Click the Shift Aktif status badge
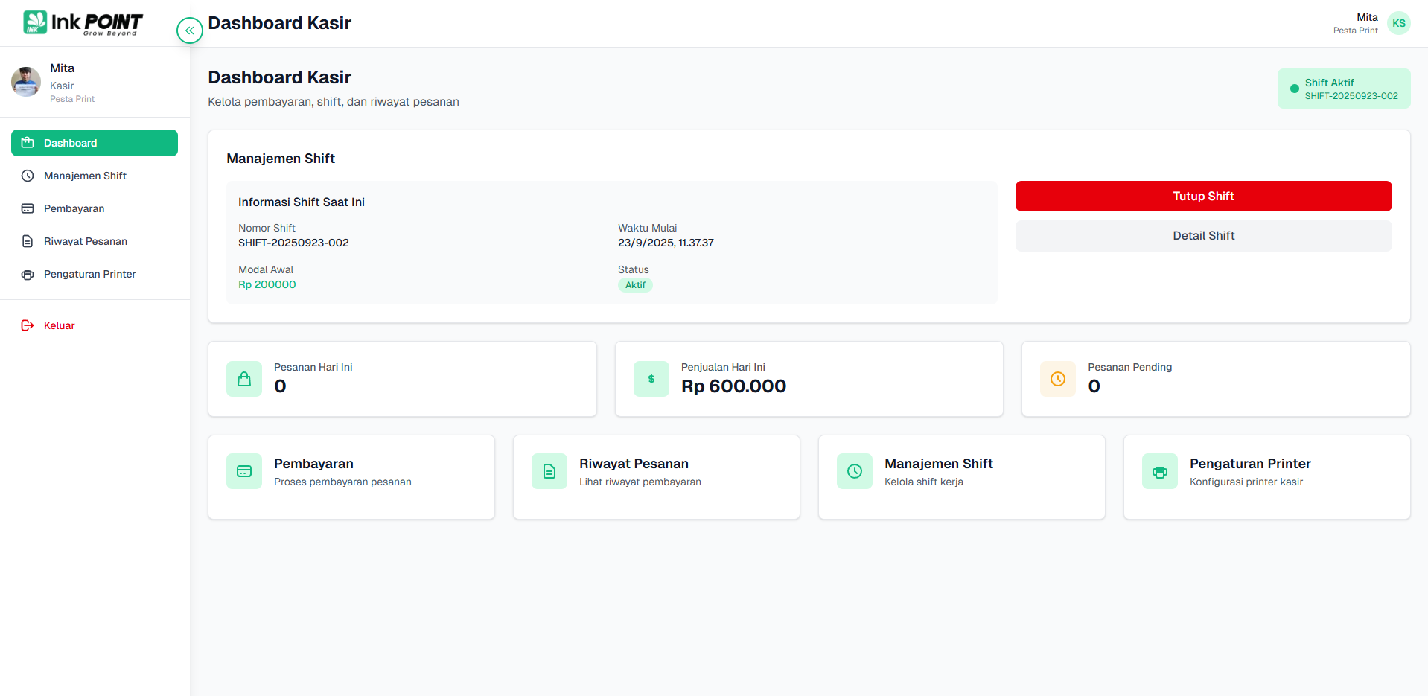Screen dimensions: 1428x696 tap(1343, 89)
